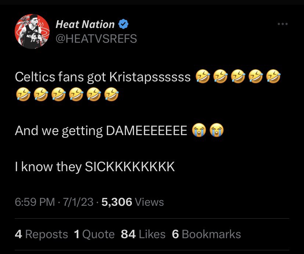Click the 7/1/23 post date

(x=78, y=202)
